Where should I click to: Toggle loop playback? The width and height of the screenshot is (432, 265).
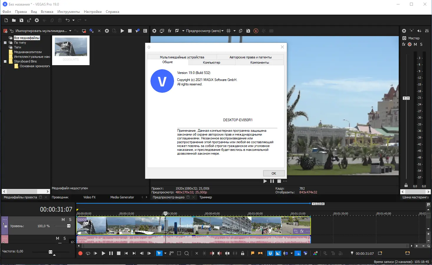[x=88, y=253]
